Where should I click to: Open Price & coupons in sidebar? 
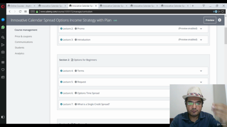tap(23, 36)
